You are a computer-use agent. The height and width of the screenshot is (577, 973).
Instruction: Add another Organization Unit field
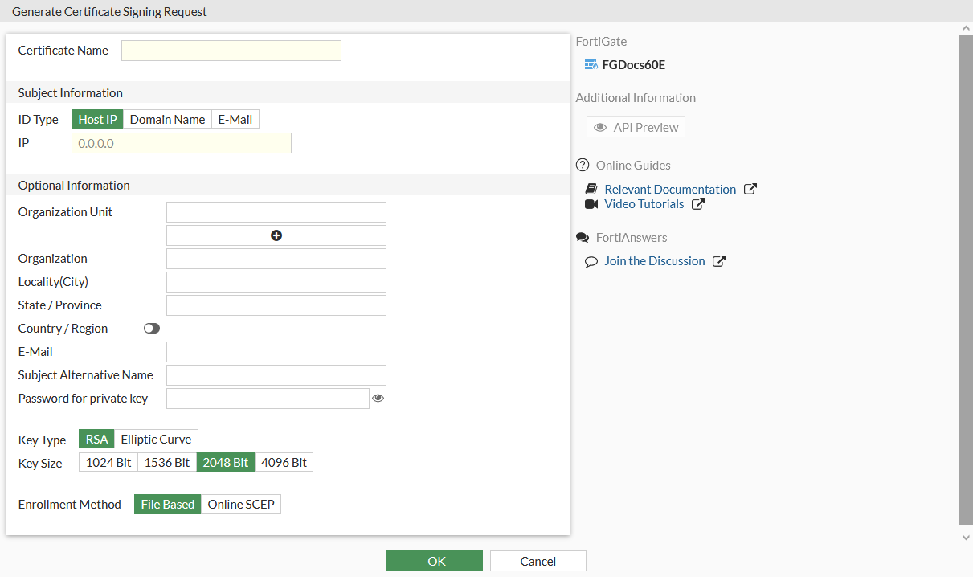pyautogui.click(x=276, y=235)
